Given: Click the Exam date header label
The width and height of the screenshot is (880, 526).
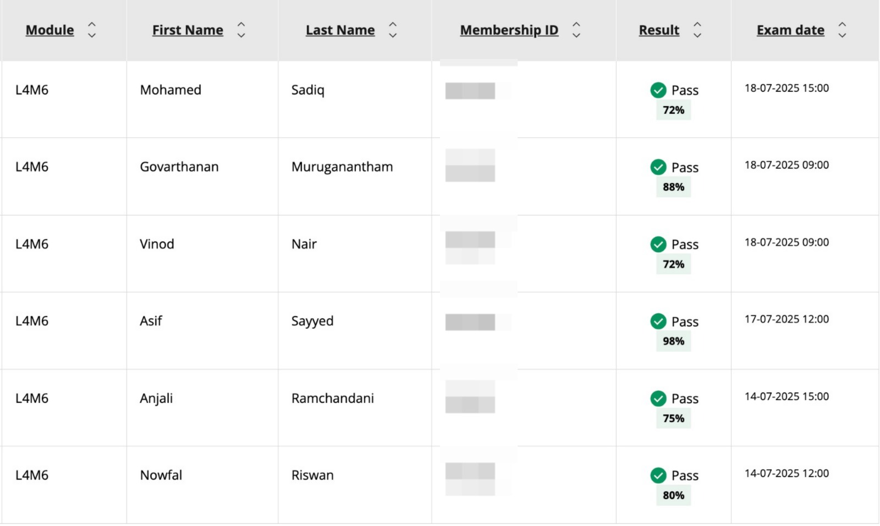Looking at the screenshot, I should pyautogui.click(x=790, y=30).
